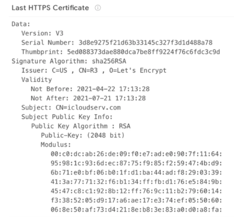Select the Thumbprint hash value
This screenshot has height=219, width=234.
144,52
